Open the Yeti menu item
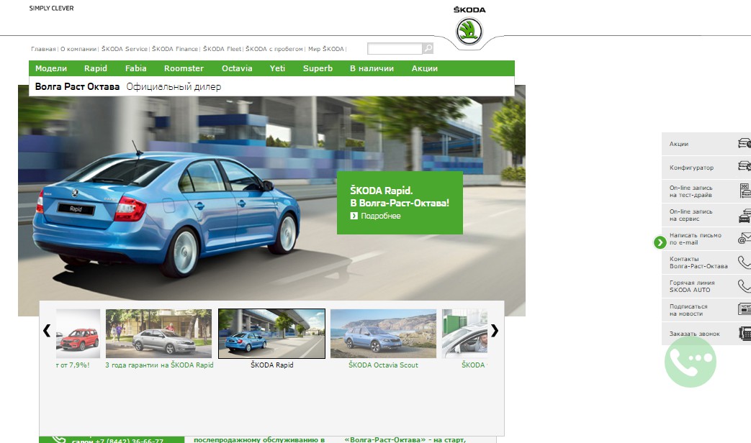This screenshot has height=443, width=751. click(277, 68)
